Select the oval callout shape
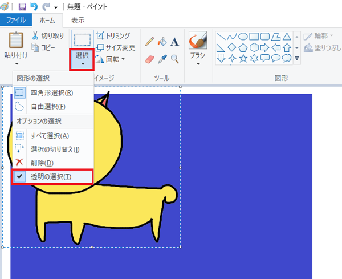 276,58
